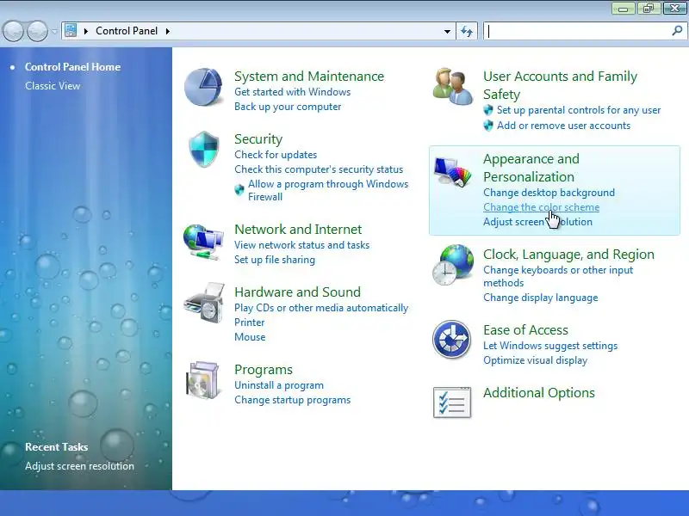This screenshot has width=689, height=516.
Task: Open the Additional Options heading
Action: (x=539, y=392)
